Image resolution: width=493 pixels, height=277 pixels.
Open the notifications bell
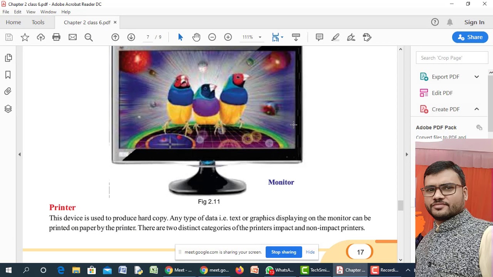pos(450,22)
